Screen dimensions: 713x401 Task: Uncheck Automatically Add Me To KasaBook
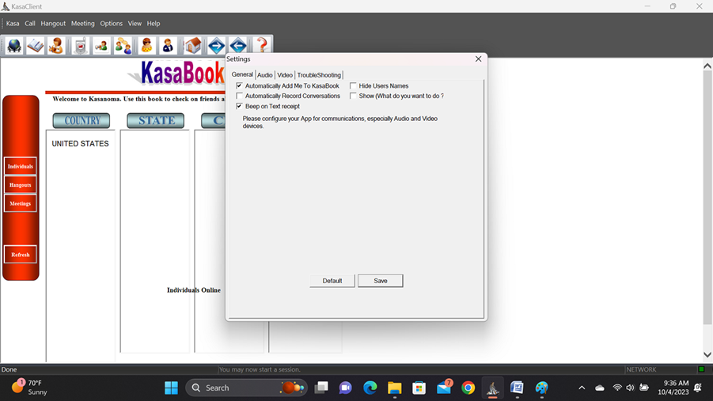(x=239, y=85)
